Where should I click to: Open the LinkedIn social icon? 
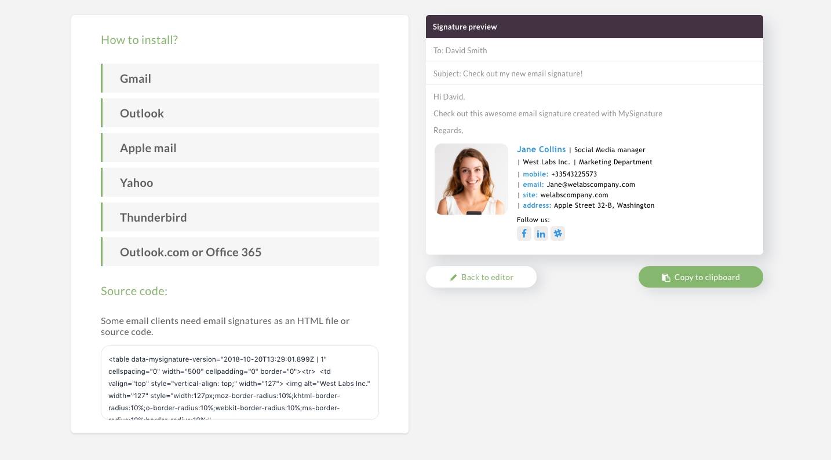541,233
